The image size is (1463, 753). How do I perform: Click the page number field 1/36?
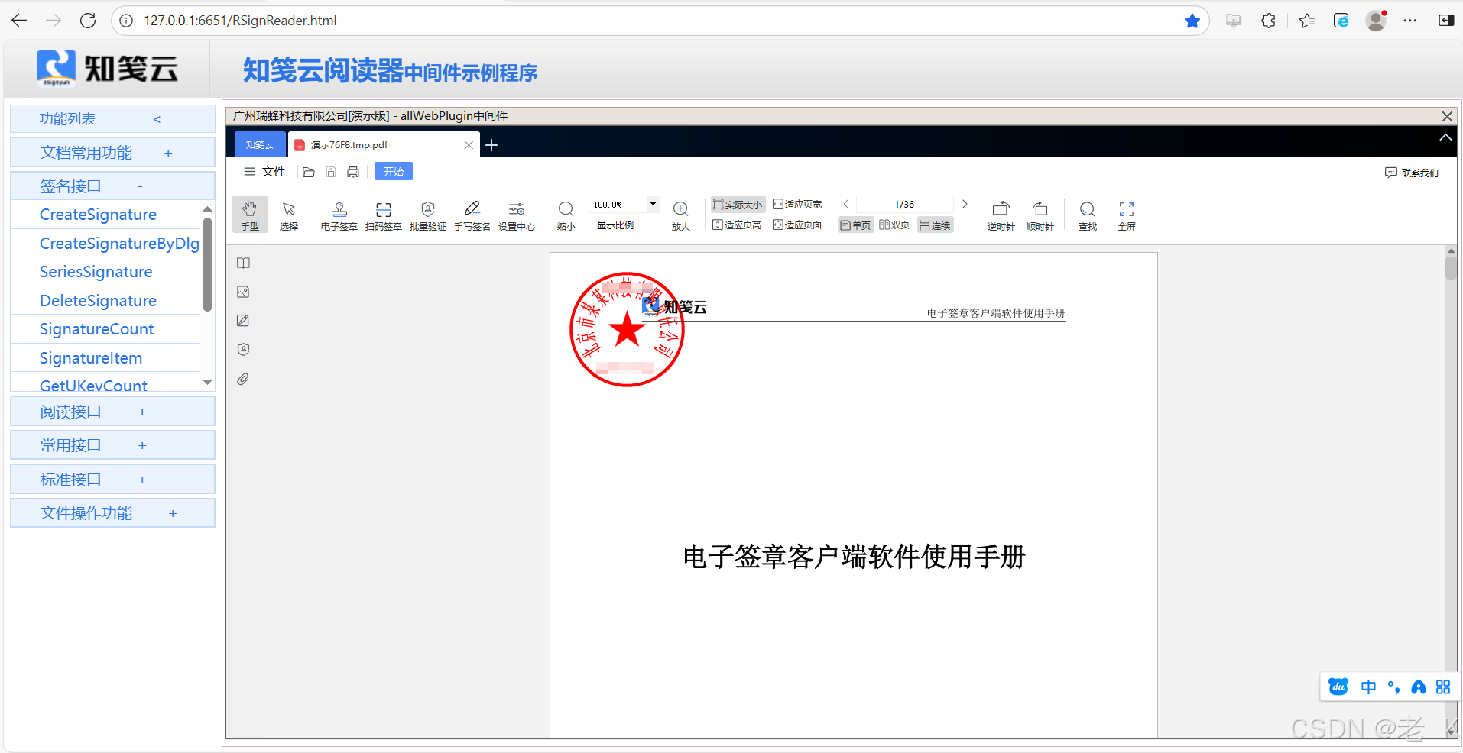click(904, 204)
